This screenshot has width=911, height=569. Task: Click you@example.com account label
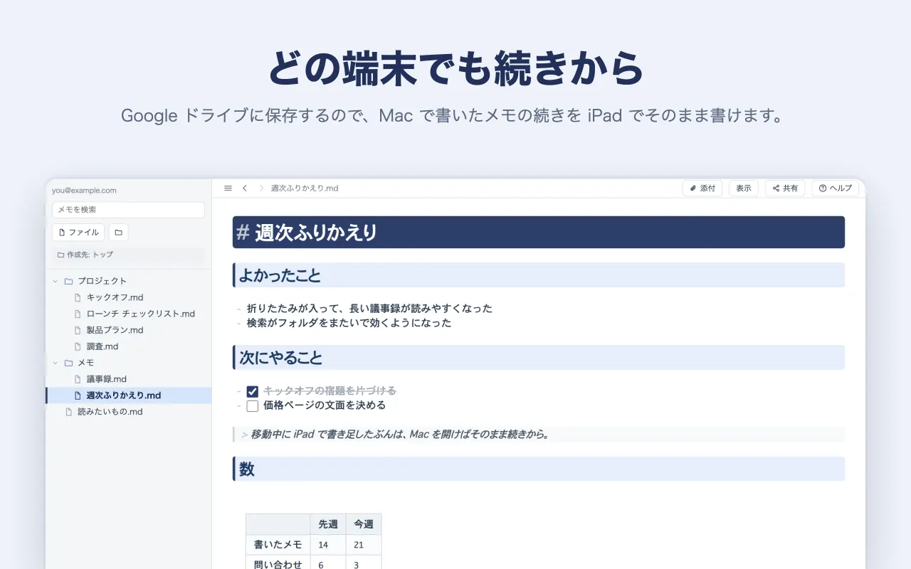tap(84, 191)
